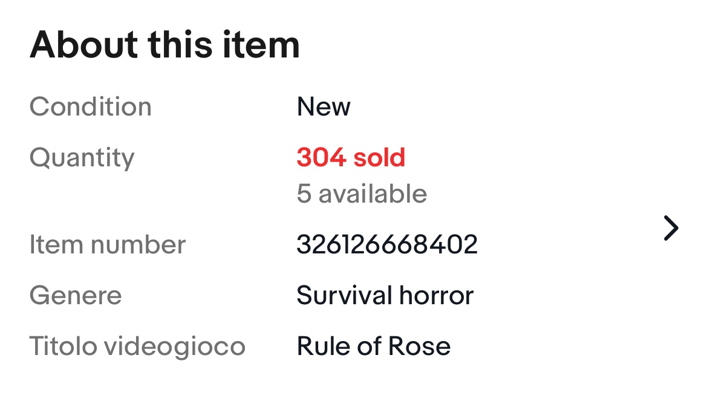Image resolution: width=713 pixels, height=404 pixels.
Task: Select the Item number label
Action: pos(107,245)
